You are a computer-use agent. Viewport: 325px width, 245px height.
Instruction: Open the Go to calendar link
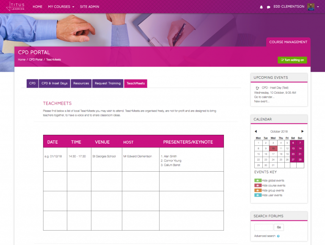pyautogui.click(x=264, y=97)
